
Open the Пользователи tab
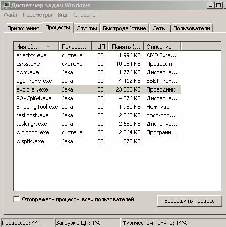coord(192,28)
